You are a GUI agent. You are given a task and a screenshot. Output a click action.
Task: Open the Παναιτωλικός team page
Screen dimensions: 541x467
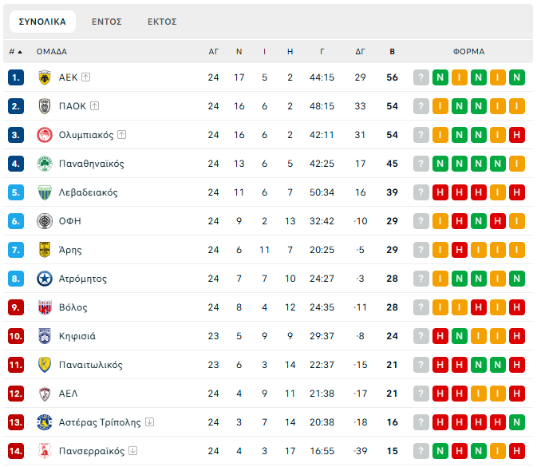[x=90, y=365]
